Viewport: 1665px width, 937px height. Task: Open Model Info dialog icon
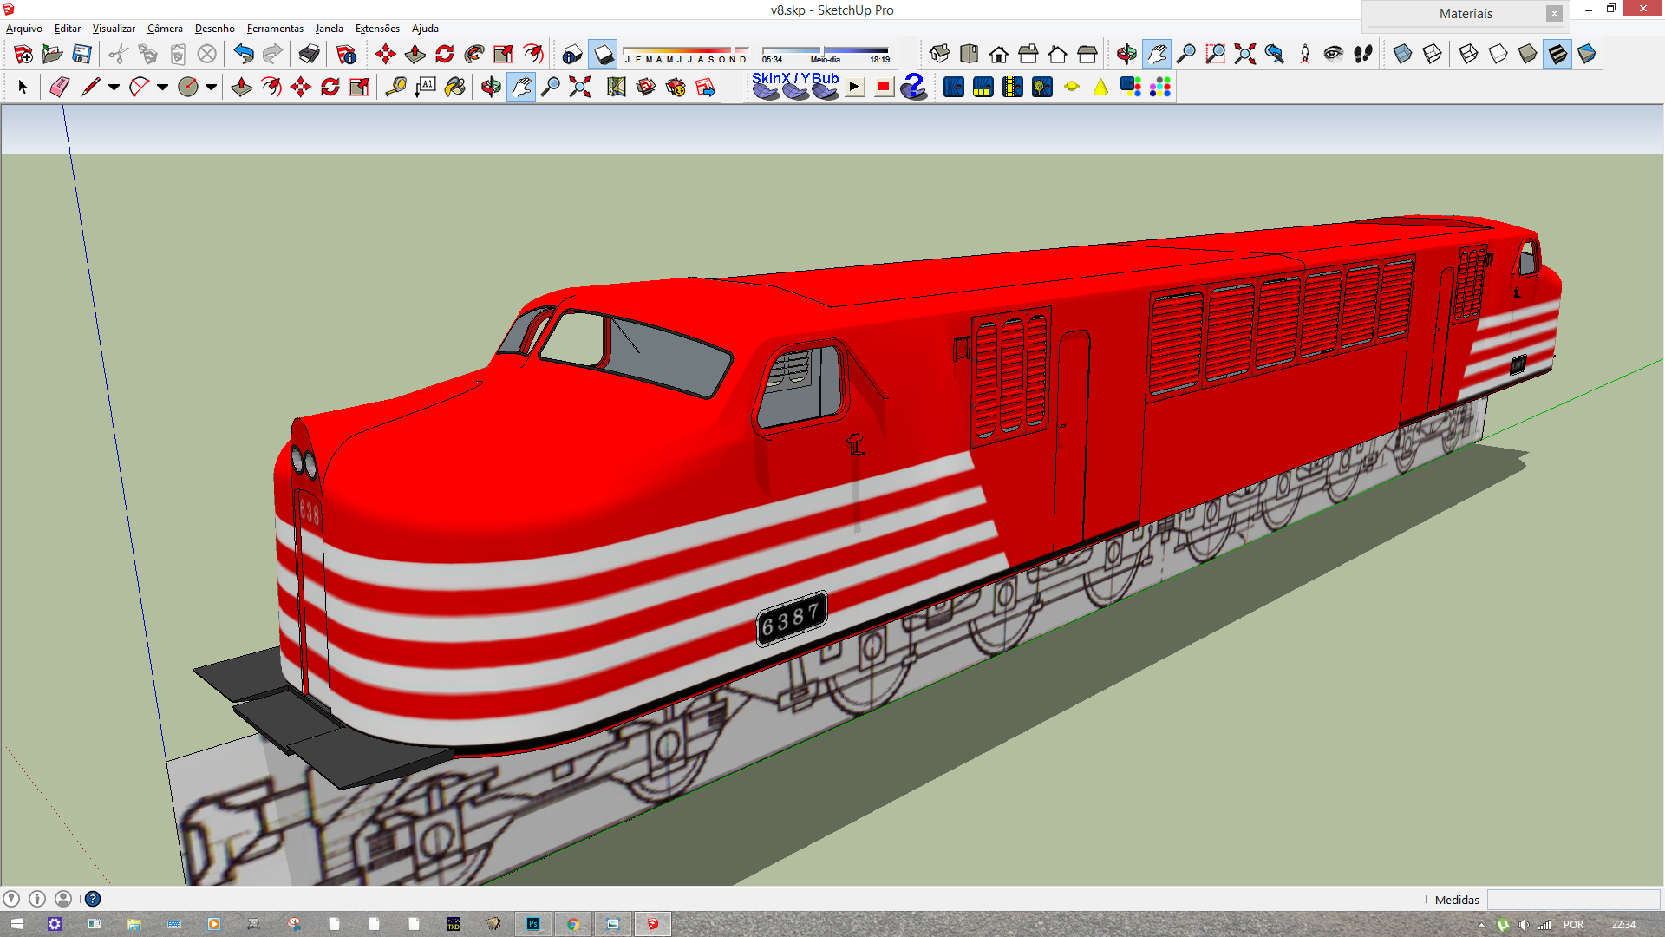click(x=346, y=55)
